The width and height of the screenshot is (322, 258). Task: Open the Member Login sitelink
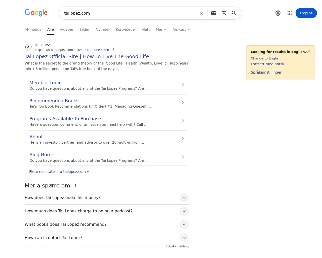click(x=46, y=83)
